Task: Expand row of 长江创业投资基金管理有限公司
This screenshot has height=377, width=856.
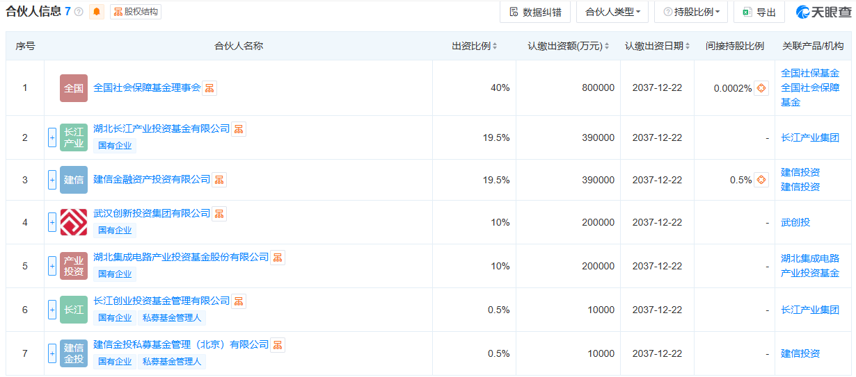Action: 52,310
